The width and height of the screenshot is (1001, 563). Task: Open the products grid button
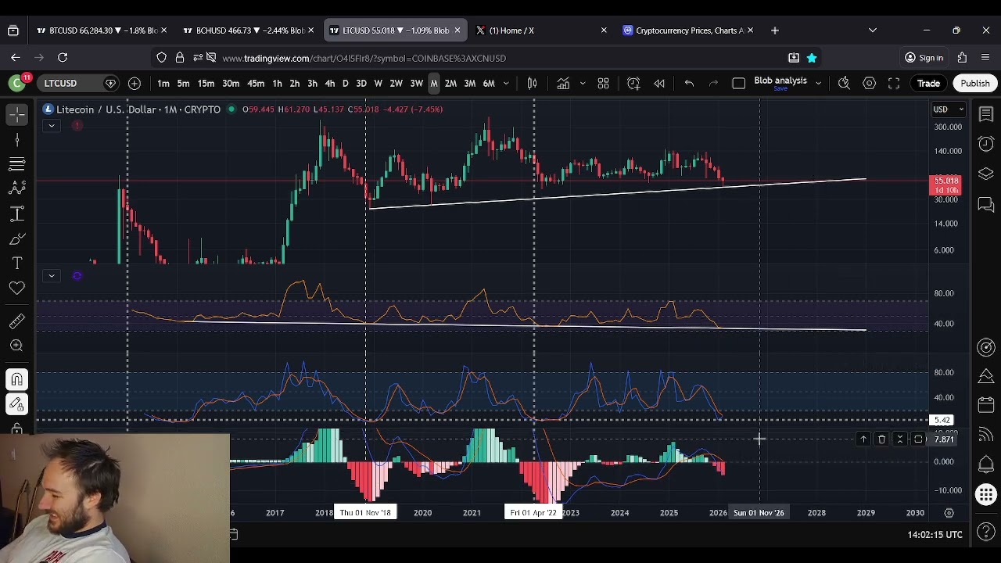986,495
